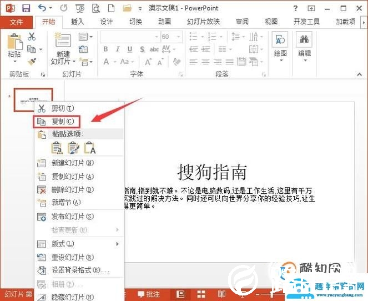This screenshot has height=301, width=368.
Task: Open the Numbering list dropdown arrow
Action: (221, 37)
